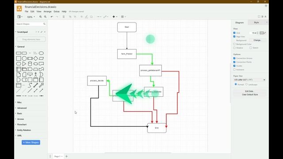Enable the Sketch checkbox

click(251, 48)
